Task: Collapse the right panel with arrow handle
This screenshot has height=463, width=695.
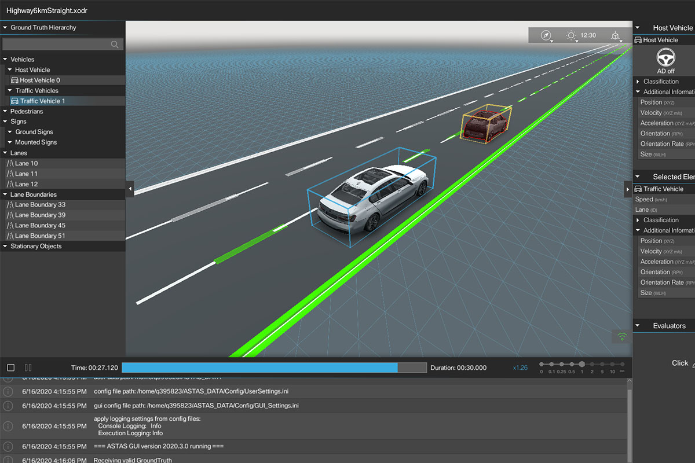Action: pos(628,189)
